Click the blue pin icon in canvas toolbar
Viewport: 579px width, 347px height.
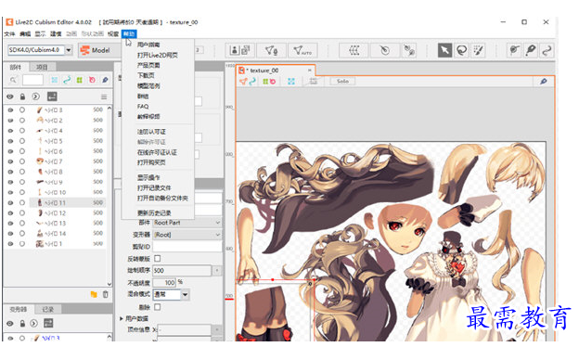point(543,82)
